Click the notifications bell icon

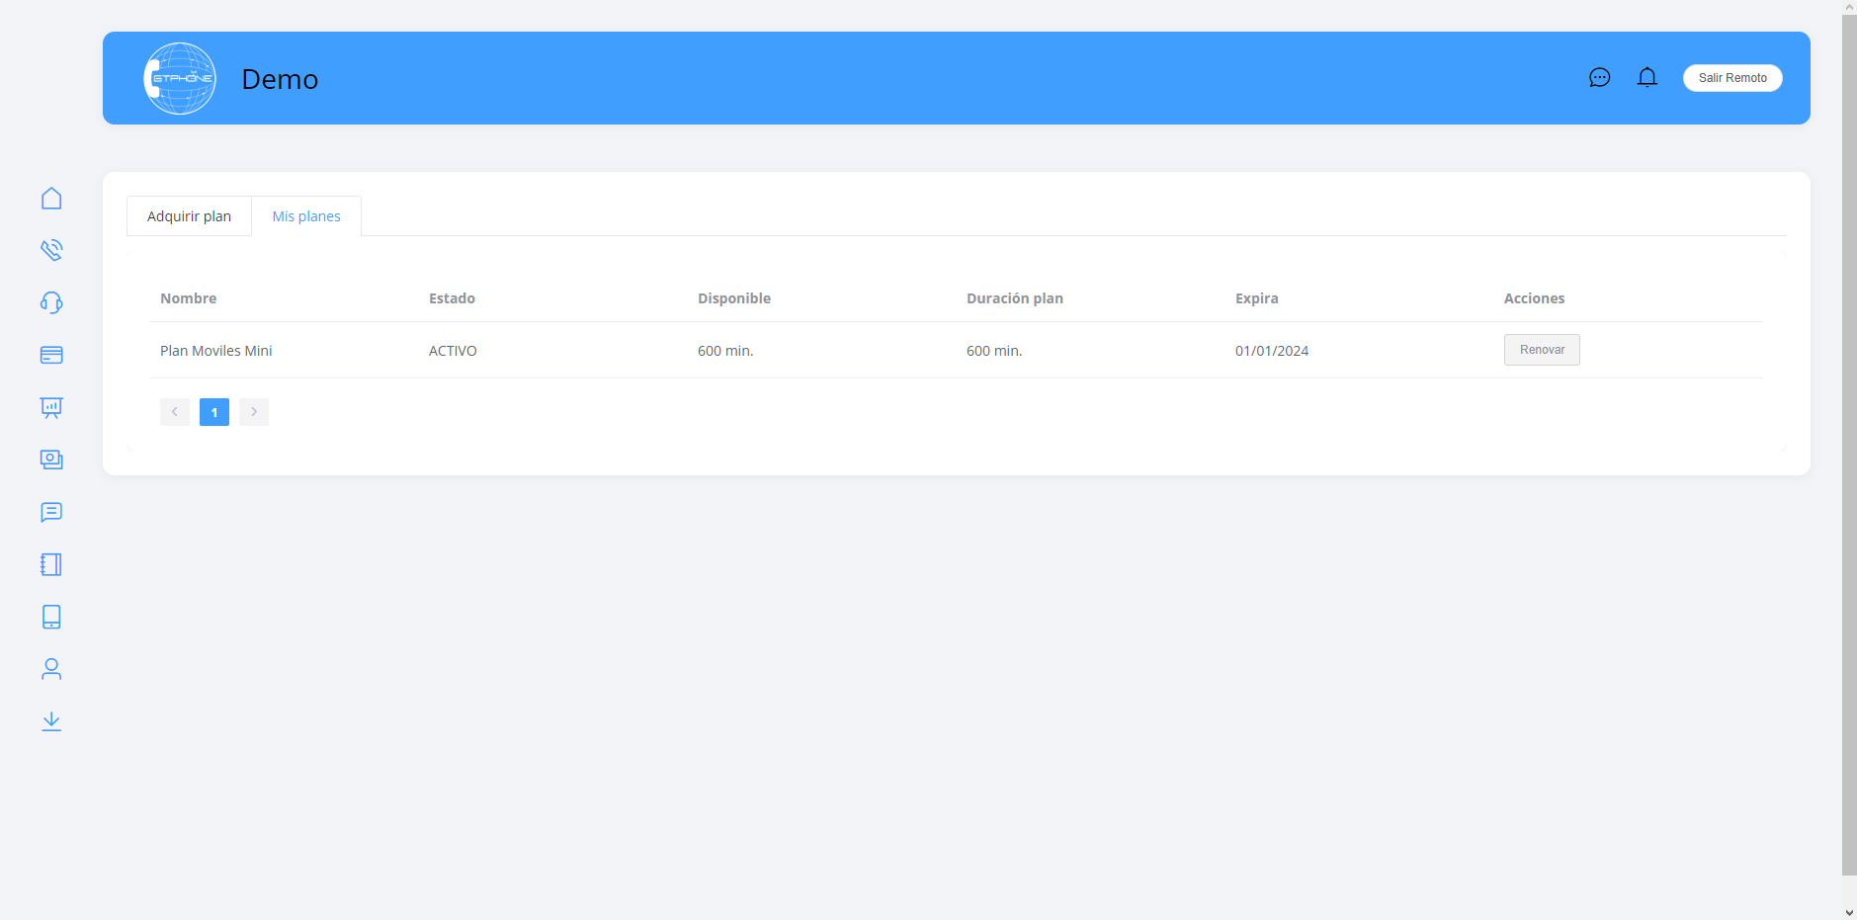click(1646, 78)
